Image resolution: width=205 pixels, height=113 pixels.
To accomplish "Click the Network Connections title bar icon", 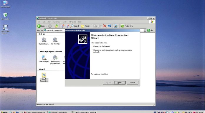I will click(38, 18).
